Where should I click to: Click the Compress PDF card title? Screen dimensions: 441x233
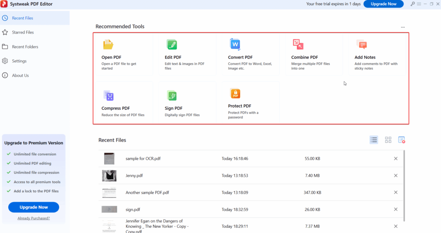(x=115, y=108)
